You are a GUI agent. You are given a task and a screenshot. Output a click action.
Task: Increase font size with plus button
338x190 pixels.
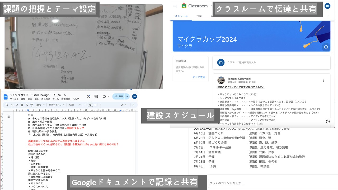[x=95, y=105]
